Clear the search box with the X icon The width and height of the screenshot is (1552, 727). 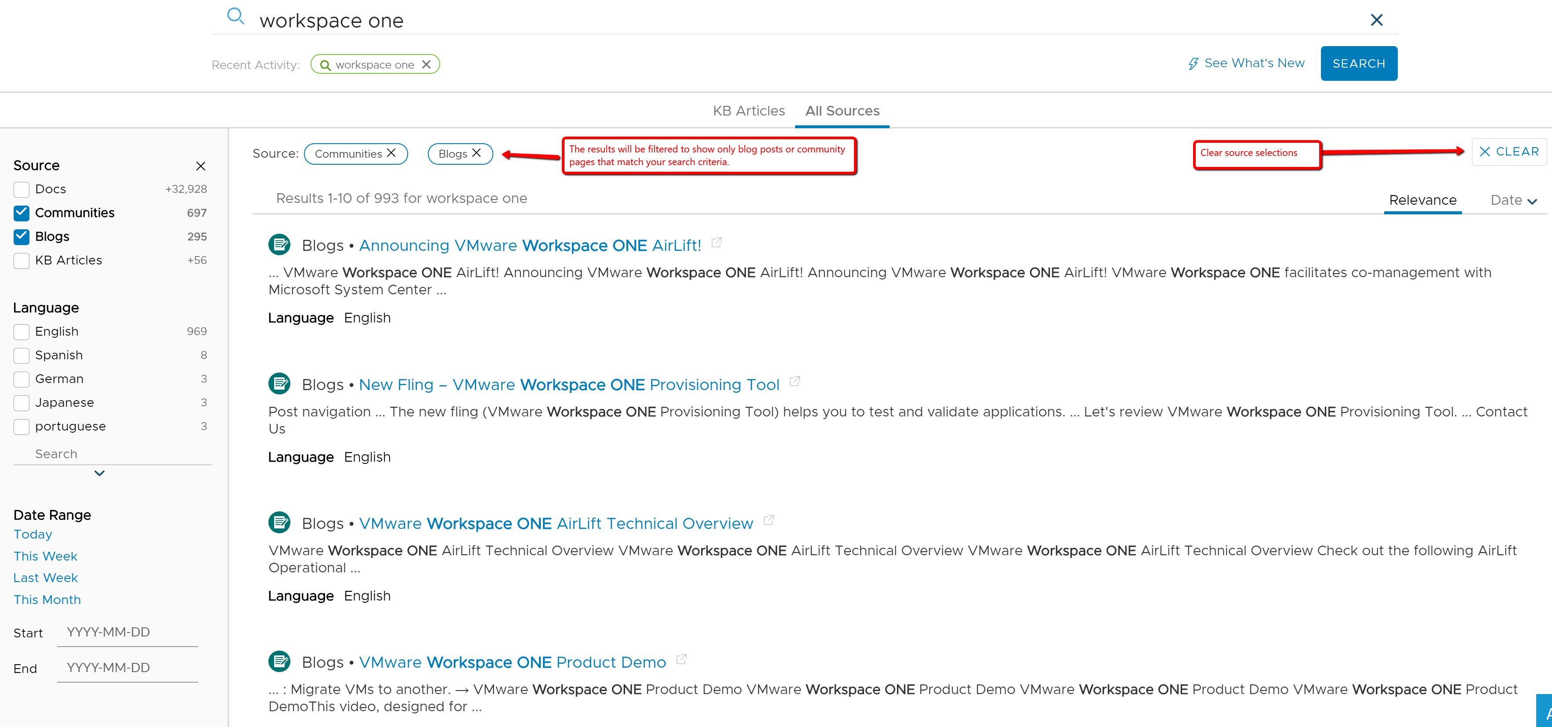[1377, 20]
